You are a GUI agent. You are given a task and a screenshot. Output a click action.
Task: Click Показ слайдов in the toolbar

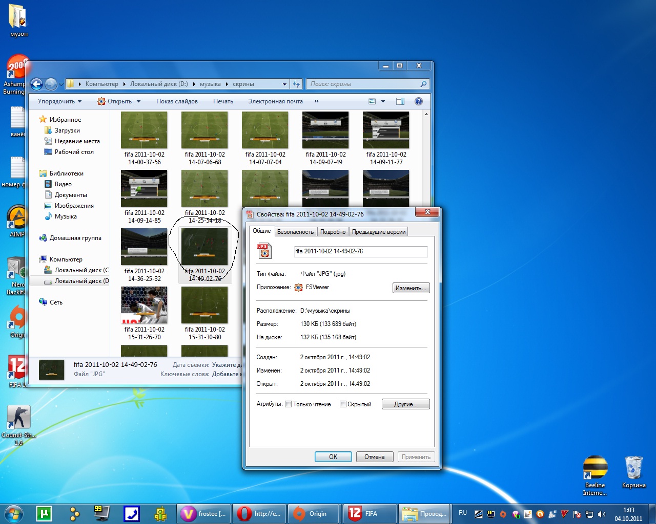tap(177, 101)
